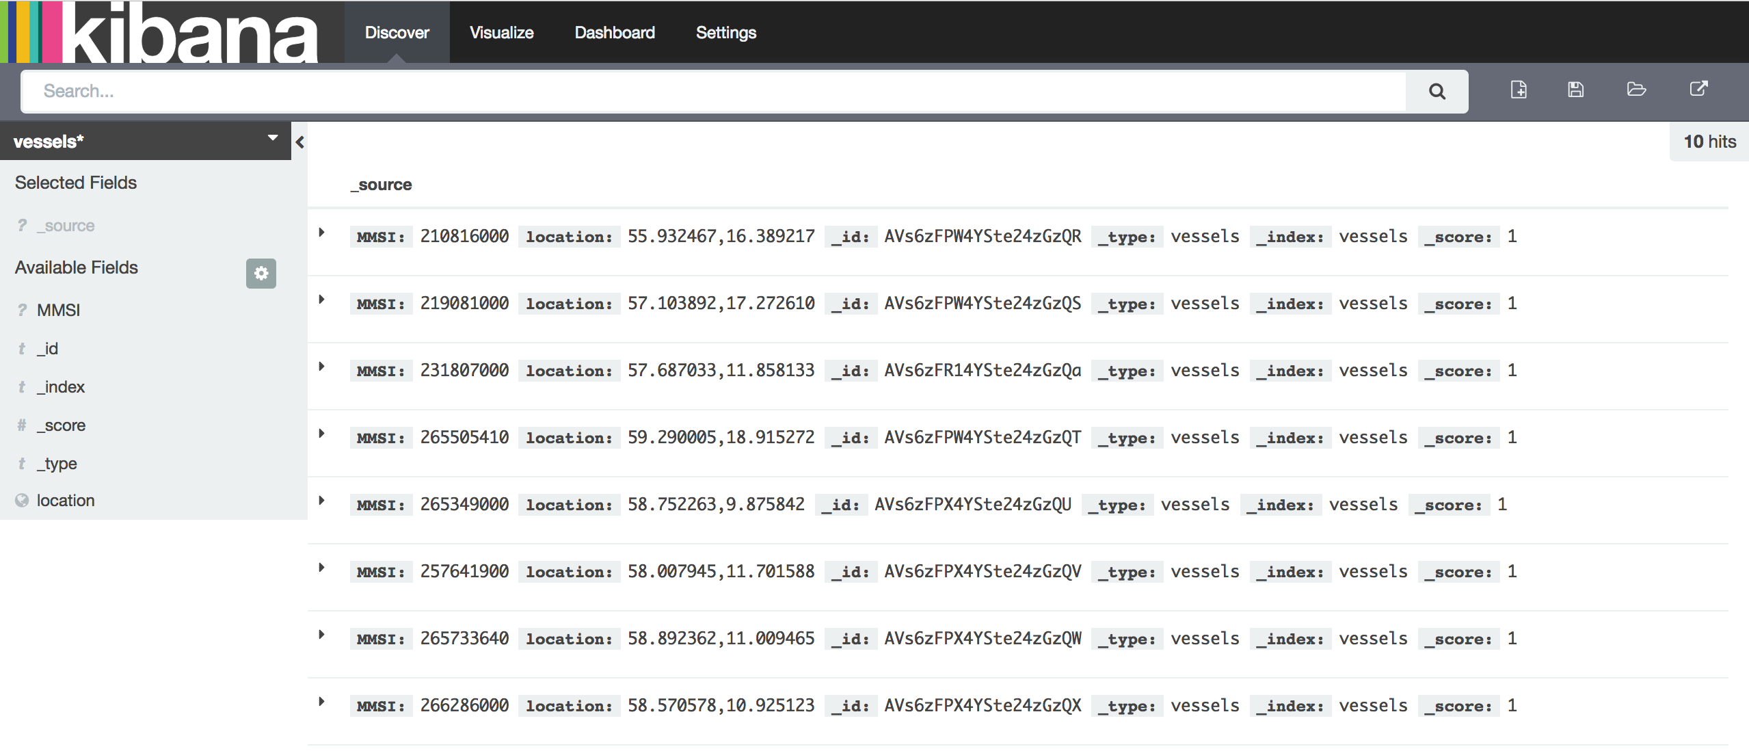Expand the row with MMSI 265505410
This screenshot has height=751, width=1749.
321,434
